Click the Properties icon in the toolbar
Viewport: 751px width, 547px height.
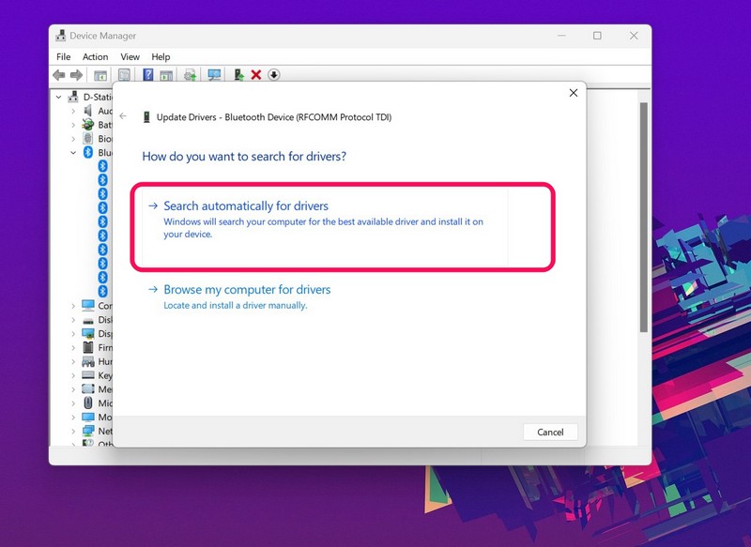(124, 75)
